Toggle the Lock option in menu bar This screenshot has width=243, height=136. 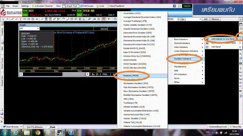100,6
